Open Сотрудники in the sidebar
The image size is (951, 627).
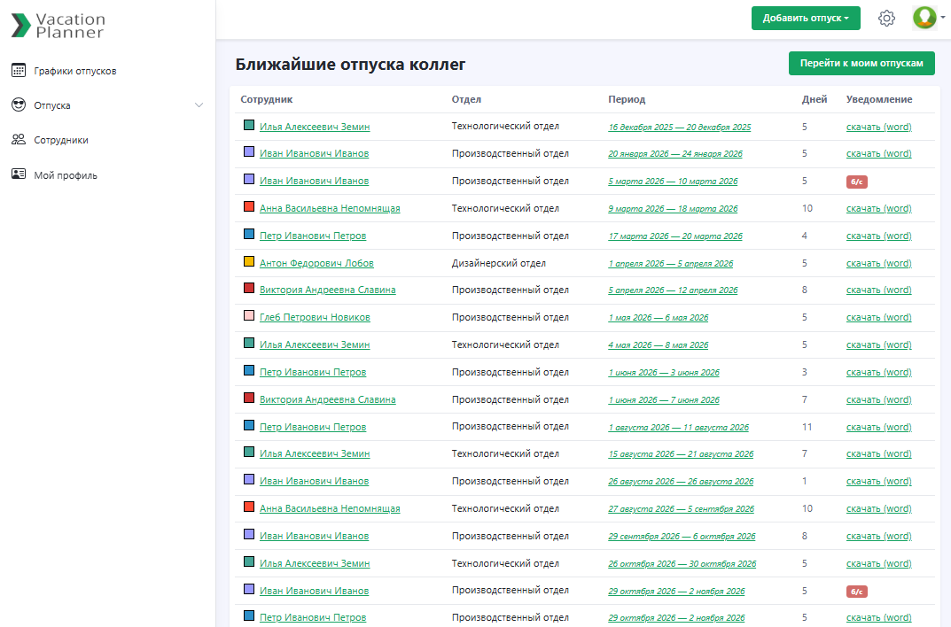[61, 140]
